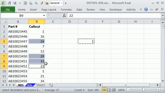Click the minimize ribbon caret icon
Viewport: 165px width, 93px height.
[141, 9]
